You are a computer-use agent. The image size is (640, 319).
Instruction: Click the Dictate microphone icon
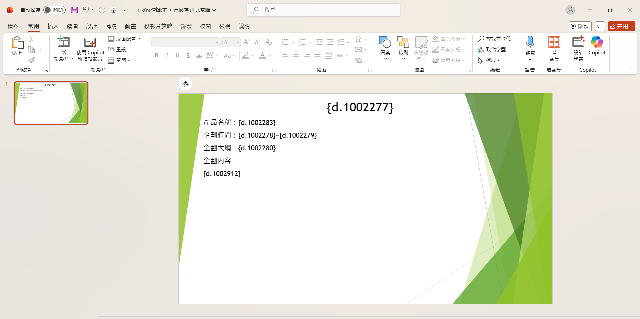pos(530,43)
